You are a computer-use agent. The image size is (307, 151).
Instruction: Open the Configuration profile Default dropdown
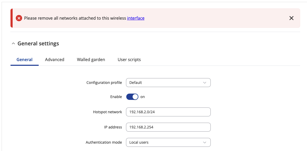click(x=168, y=83)
